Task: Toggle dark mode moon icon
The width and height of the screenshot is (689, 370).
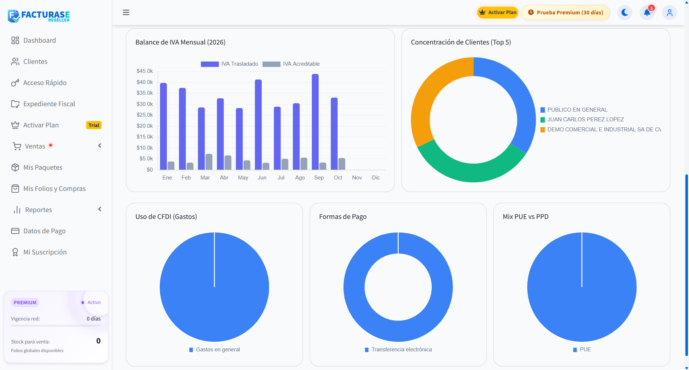Action: 625,13
